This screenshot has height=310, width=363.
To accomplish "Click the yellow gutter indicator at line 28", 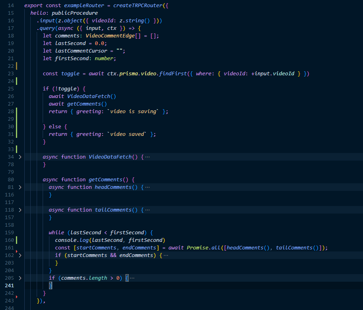I will 16,111.
